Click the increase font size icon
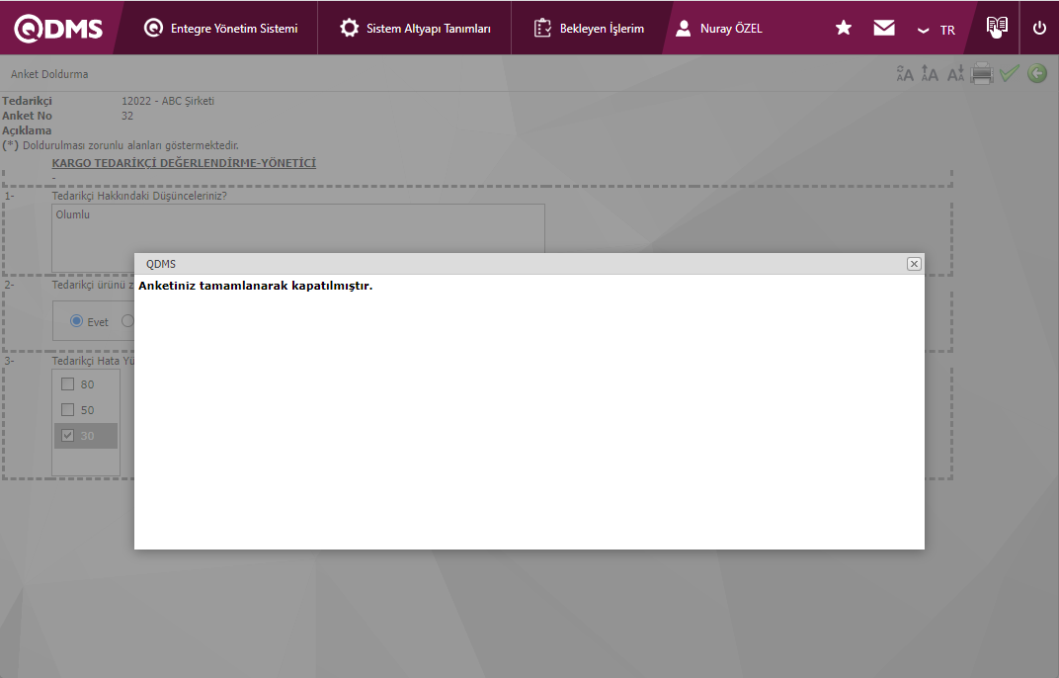This screenshot has height=678, width=1059. pos(930,73)
